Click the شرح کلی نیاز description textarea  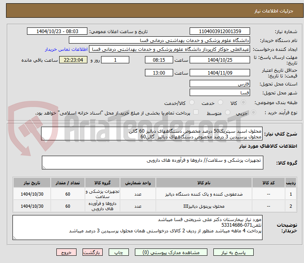point(152,134)
